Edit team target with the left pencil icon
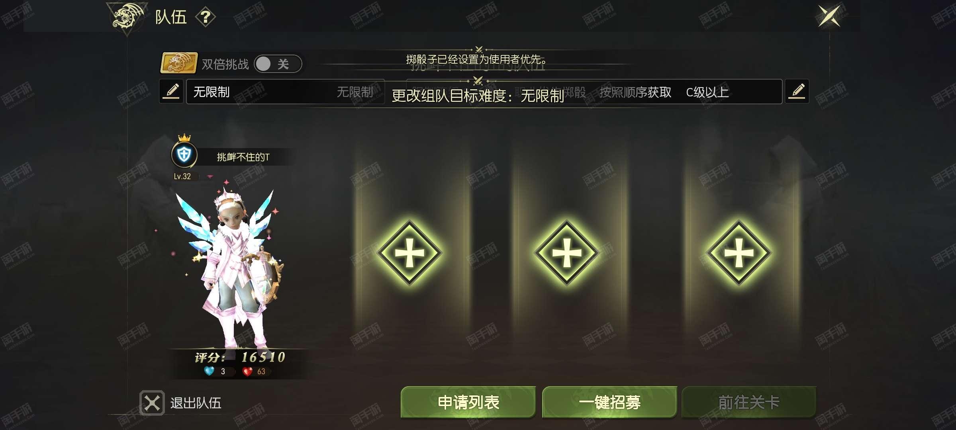The width and height of the screenshot is (956, 430). pyautogui.click(x=171, y=92)
